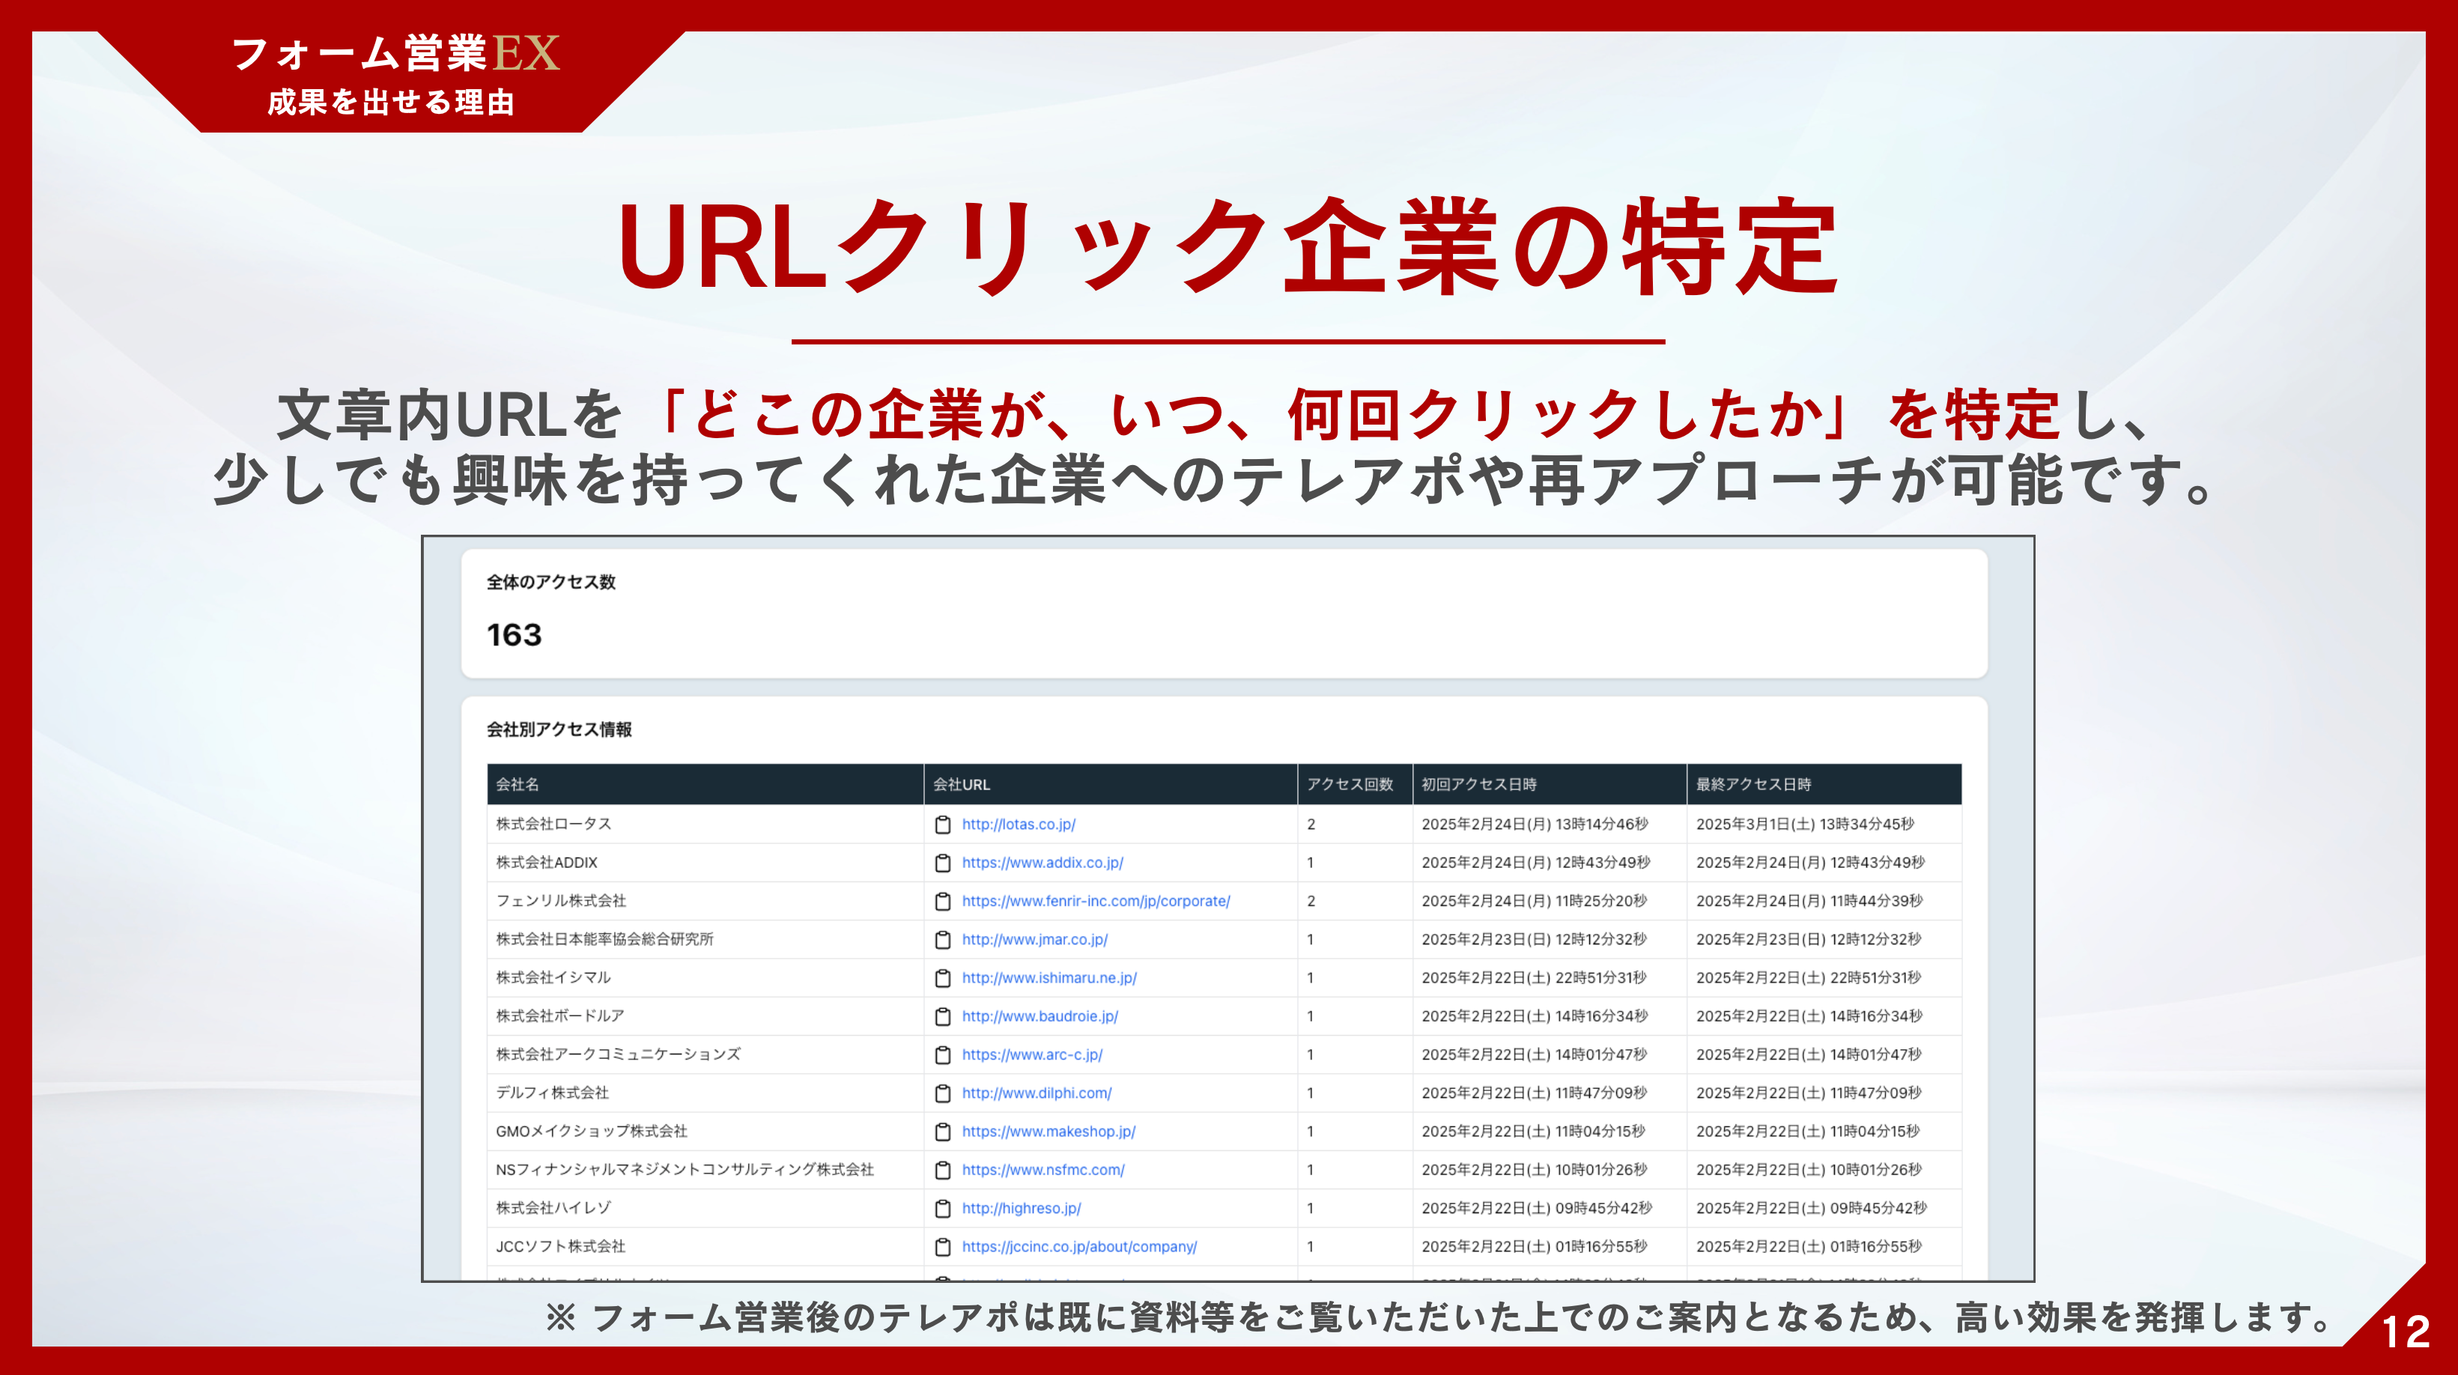Copy the nsfmc.com URL via clipboard icon

(x=943, y=1170)
